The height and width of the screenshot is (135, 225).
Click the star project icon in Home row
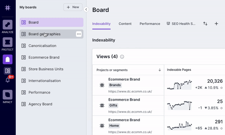(x=102, y=126)
